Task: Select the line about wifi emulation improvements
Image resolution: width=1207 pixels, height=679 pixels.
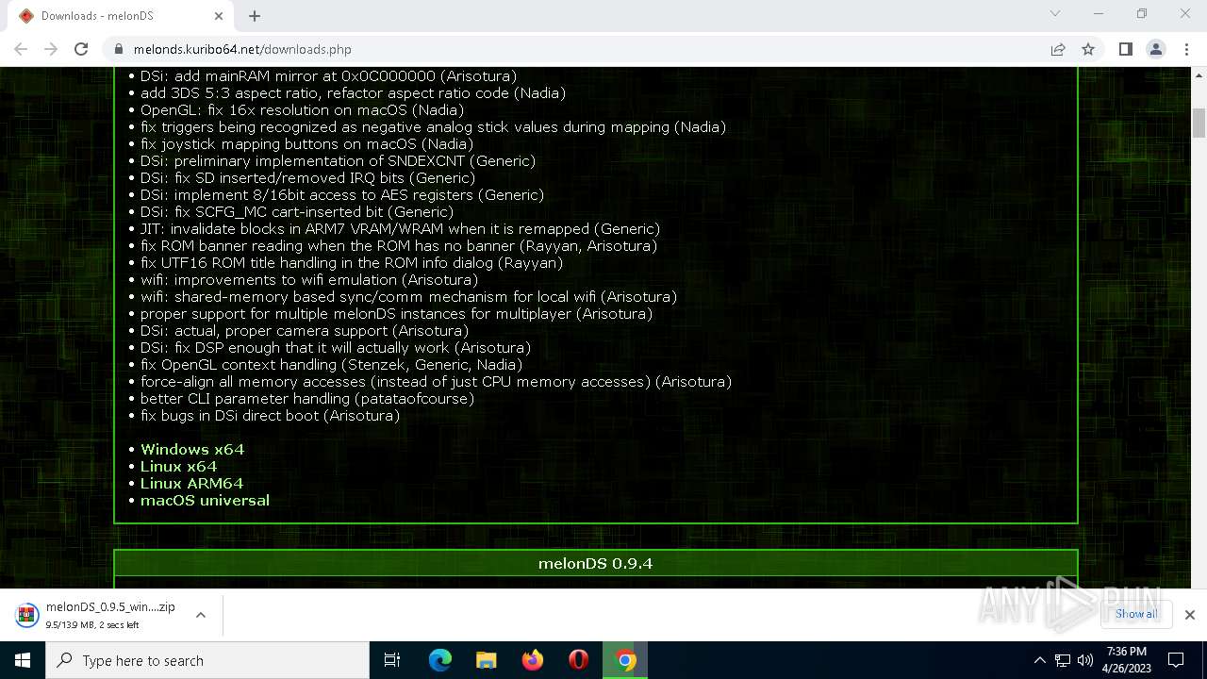Action: [309, 280]
